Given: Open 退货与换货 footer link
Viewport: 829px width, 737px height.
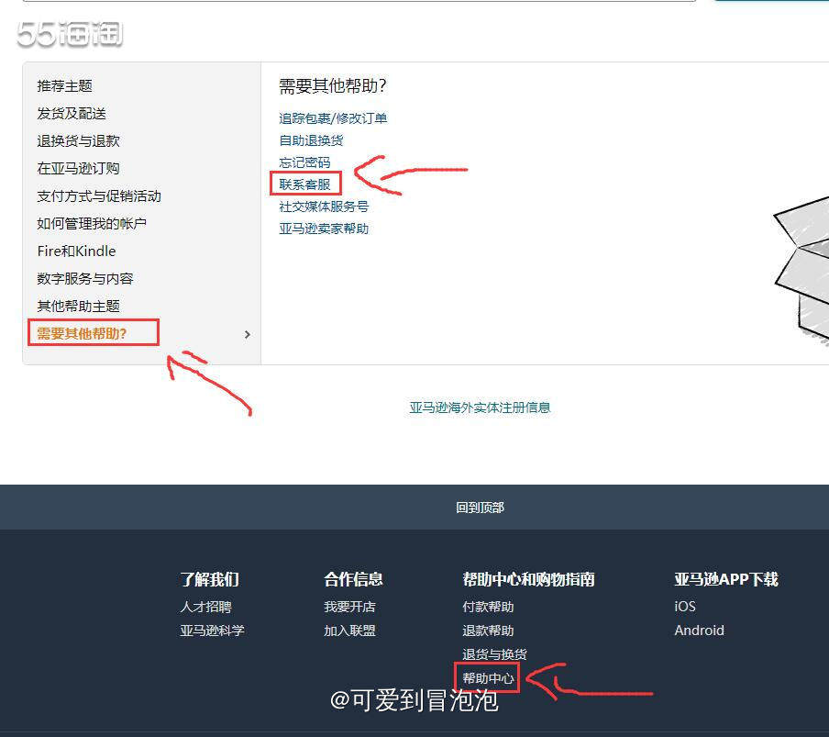Looking at the screenshot, I should click(x=494, y=653).
